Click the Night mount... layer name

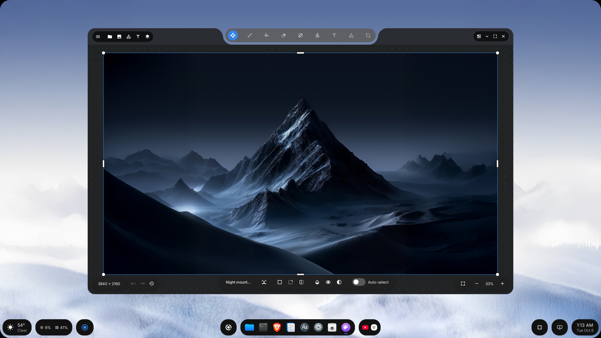[x=238, y=282]
